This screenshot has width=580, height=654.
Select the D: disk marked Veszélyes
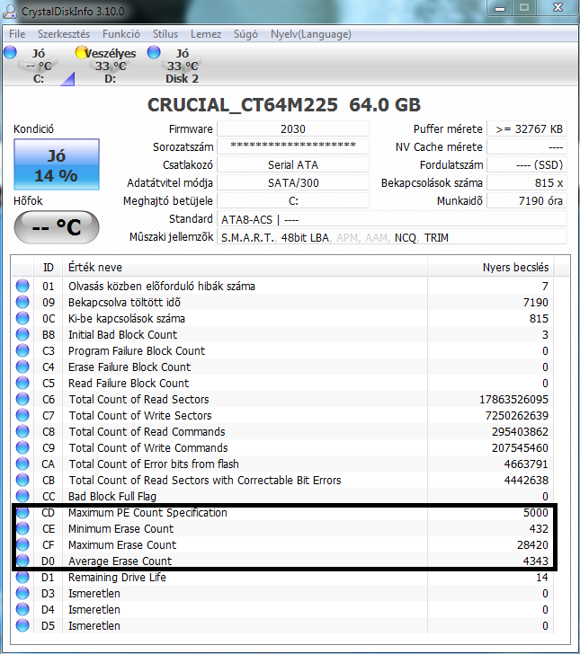(x=110, y=66)
